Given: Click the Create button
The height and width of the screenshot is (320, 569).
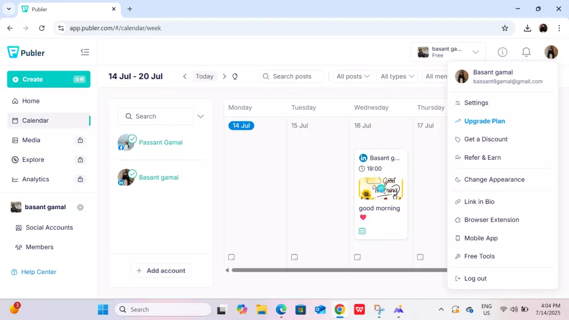Looking at the screenshot, I should tap(48, 80).
